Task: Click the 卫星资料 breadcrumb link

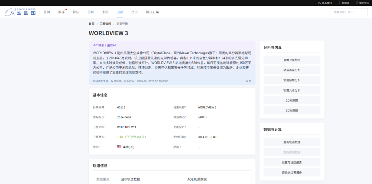Action: pos(105,24)
